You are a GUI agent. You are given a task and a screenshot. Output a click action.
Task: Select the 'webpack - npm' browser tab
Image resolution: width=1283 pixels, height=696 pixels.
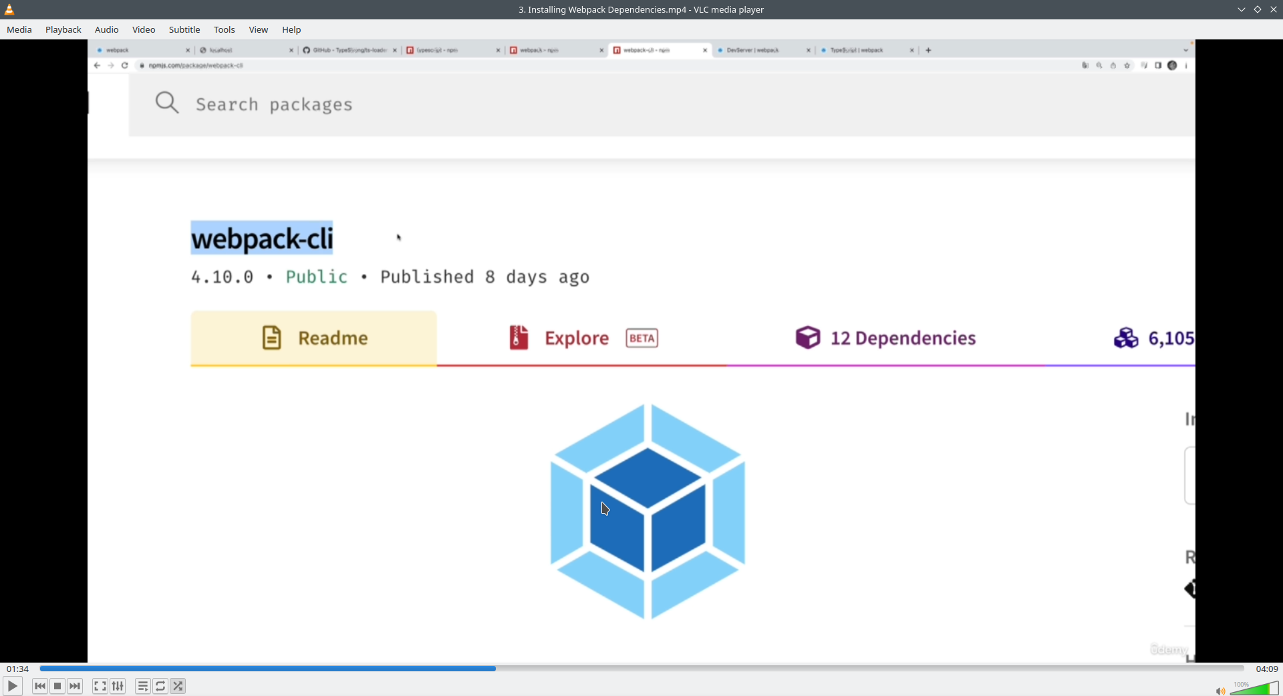click(x=556, y=50)
